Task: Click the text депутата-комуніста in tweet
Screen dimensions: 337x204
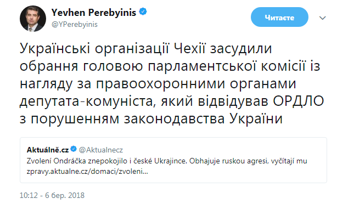Action: pos(86,101)
